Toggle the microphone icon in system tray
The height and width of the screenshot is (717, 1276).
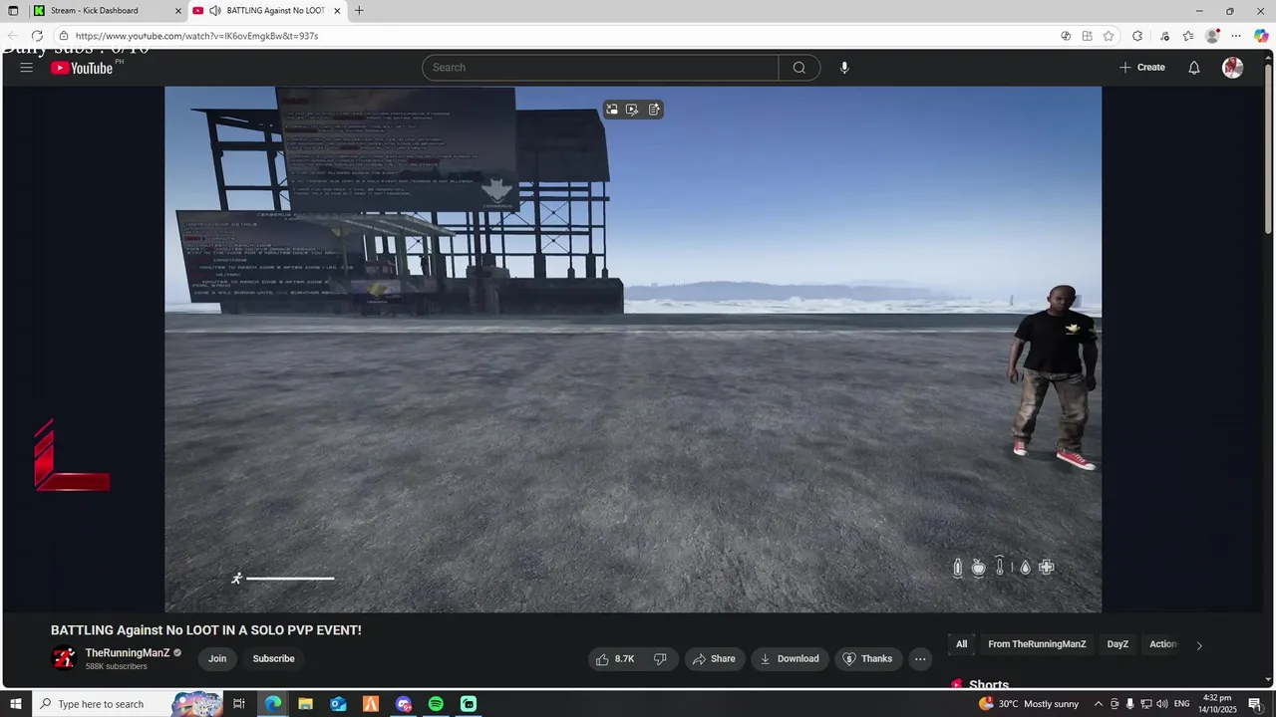click(1130, 704)
